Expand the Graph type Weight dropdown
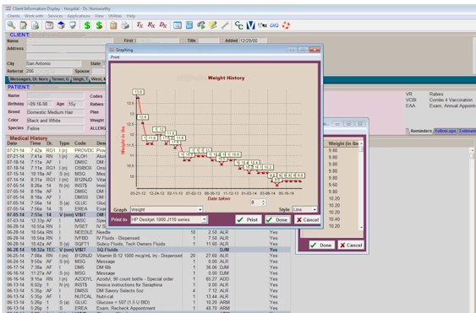This screenshot has height=313, width=476. pos(200,209)
